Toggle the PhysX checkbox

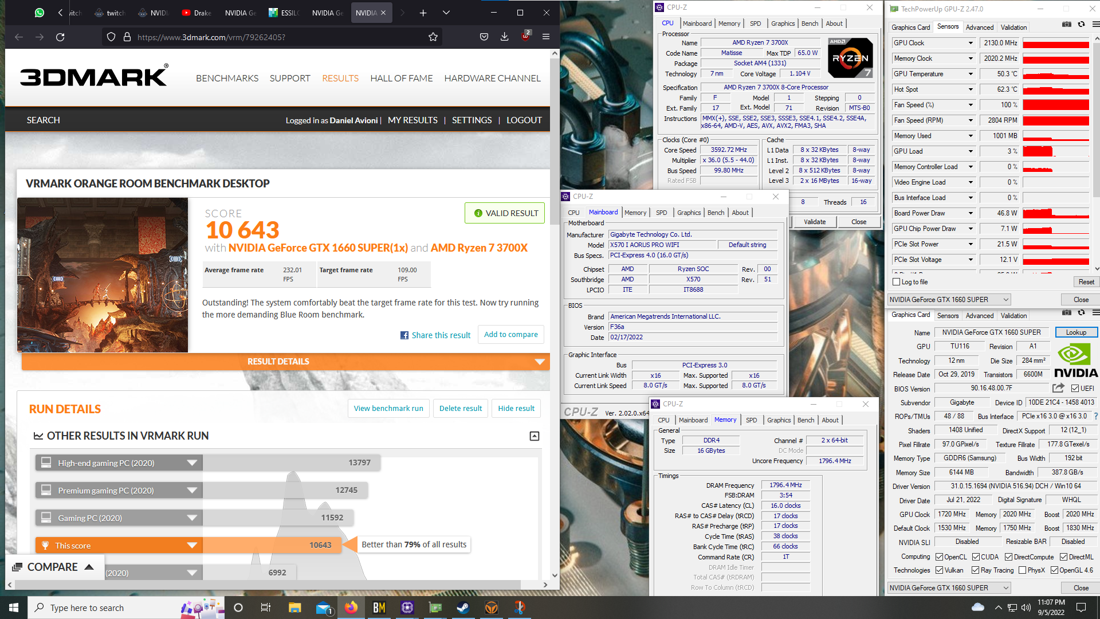point(1022,570)
